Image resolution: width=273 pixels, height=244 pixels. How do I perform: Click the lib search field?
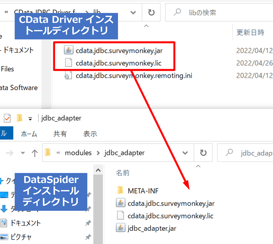[x=219, y=13]
